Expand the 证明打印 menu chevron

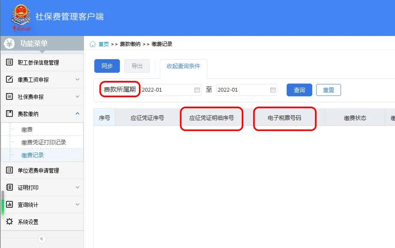[78, 188]
